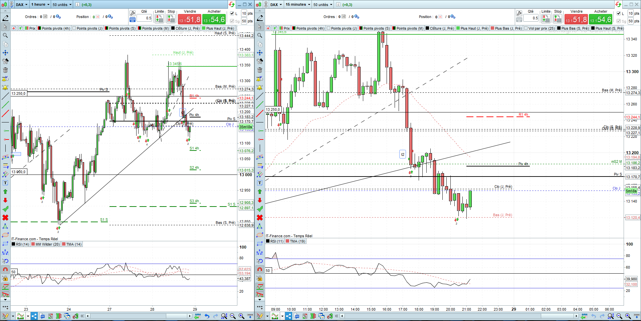Click the Stop order icon in left chart
The width and height of the screenshot is (641, 321).
[x=171, y=19]
